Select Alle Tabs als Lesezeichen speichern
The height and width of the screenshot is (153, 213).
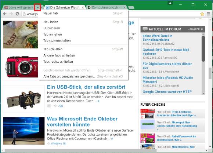pos(83,76)
